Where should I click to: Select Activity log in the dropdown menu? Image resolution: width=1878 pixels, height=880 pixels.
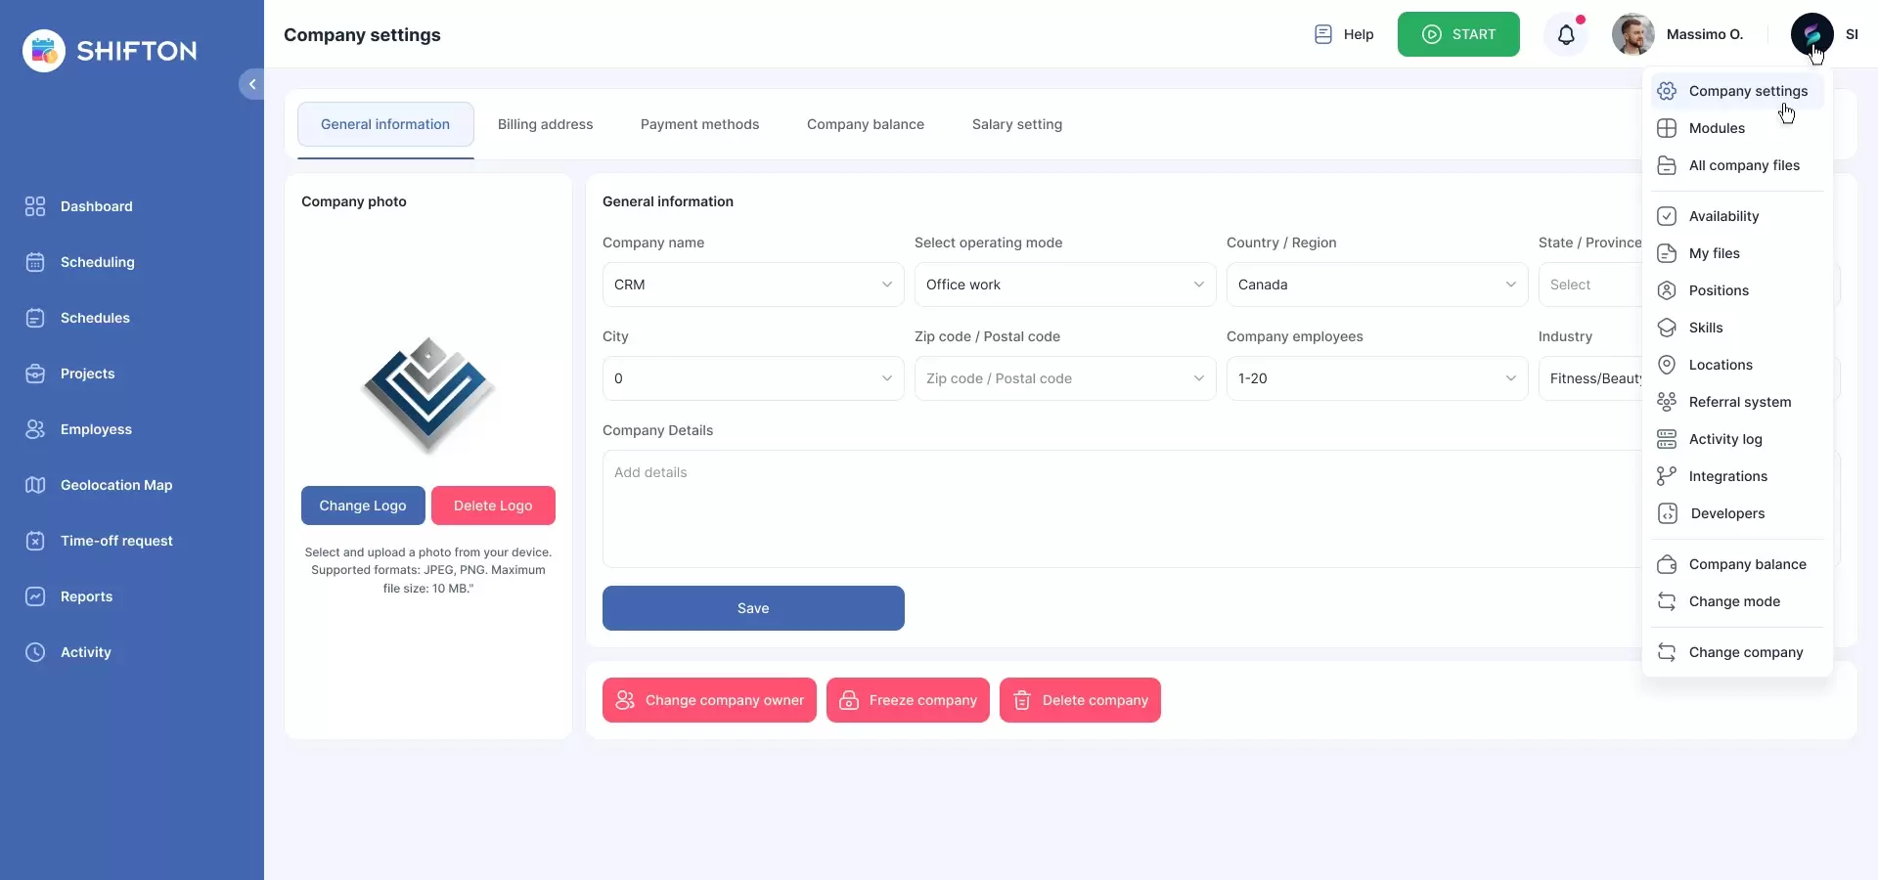(1725, 439)
